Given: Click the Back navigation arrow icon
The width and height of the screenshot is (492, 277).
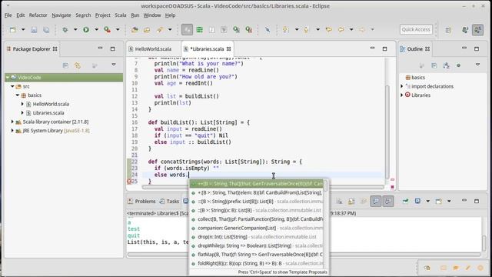Looking at the screenshot, I should [x=341, y=30].
